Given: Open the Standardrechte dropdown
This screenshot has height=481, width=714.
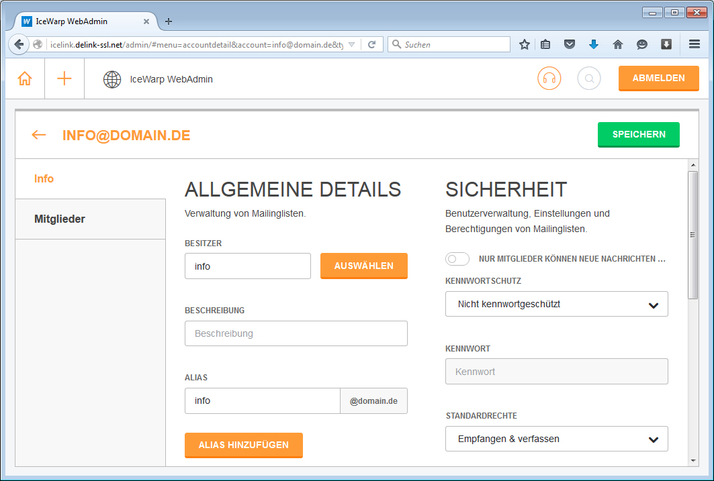Looking at the screenshot, I should tap(556, 439).
